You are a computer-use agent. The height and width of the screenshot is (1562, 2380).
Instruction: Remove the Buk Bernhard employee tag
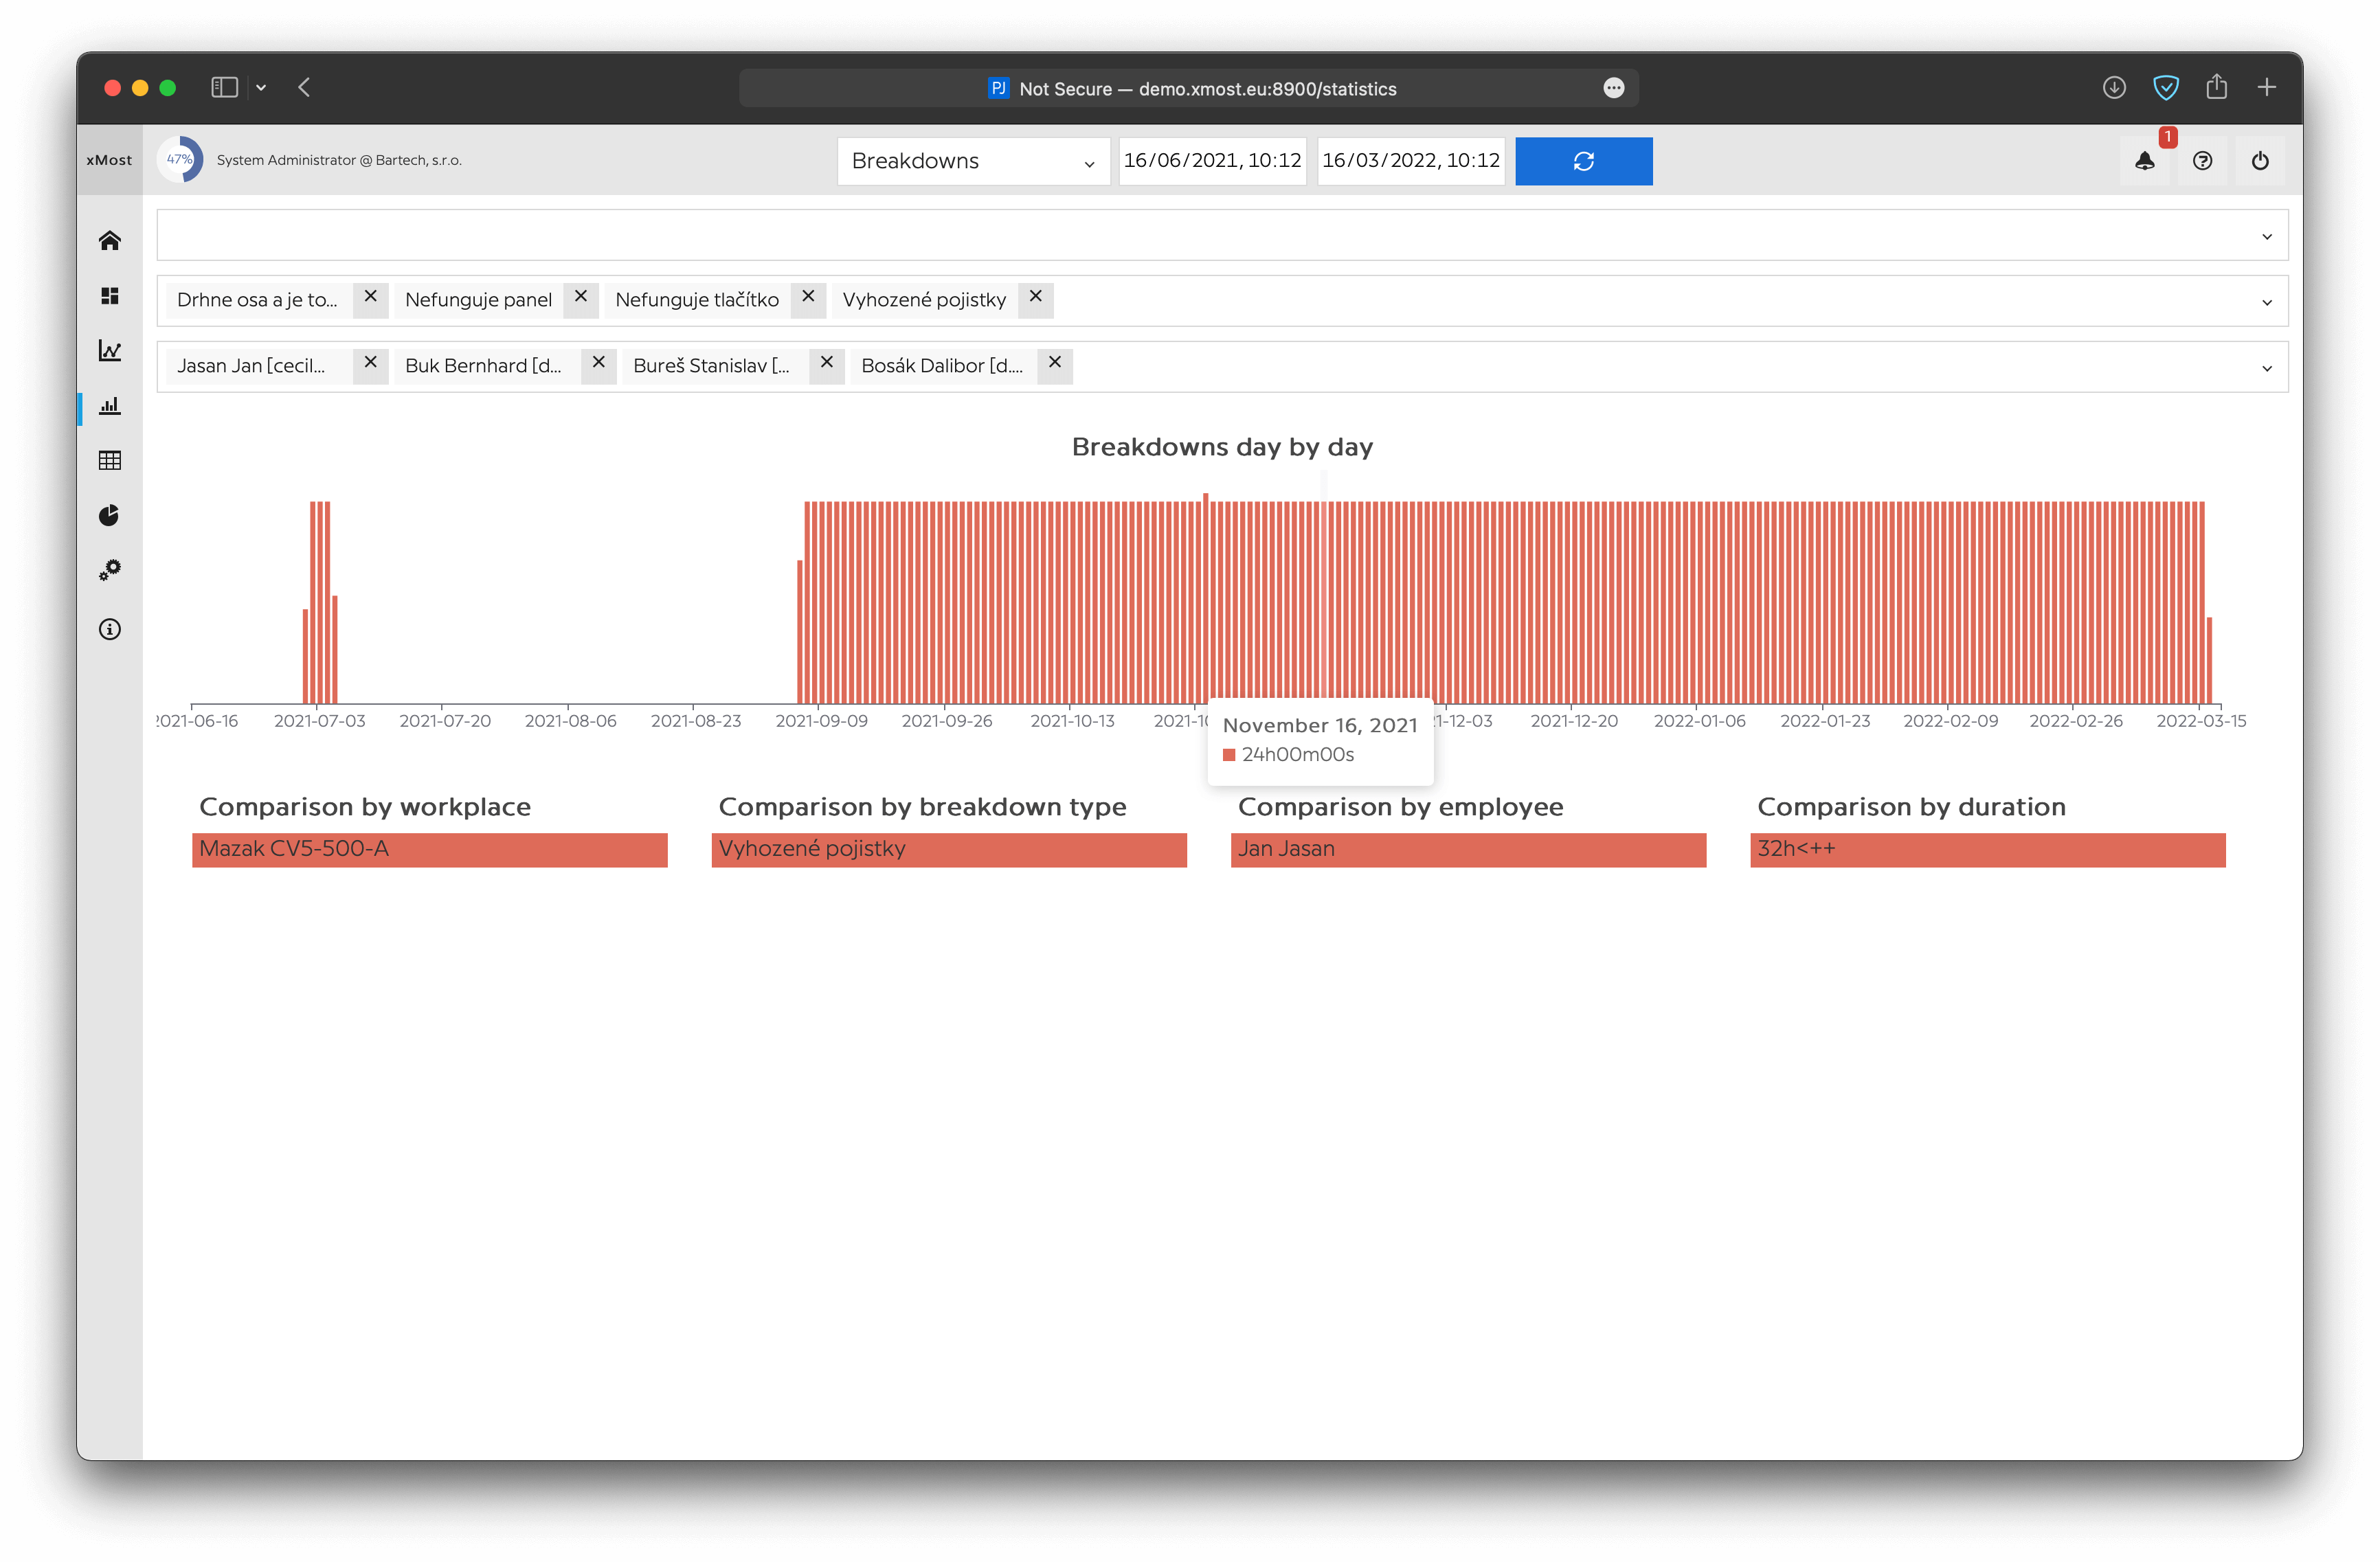[x=598, y=363]
